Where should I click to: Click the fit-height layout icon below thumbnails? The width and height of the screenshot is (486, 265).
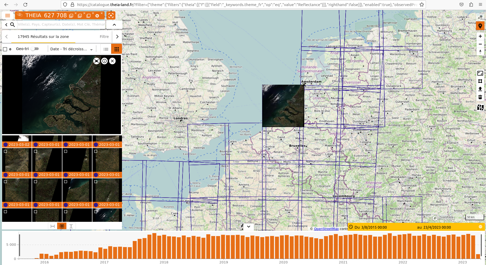pos(71,226)
